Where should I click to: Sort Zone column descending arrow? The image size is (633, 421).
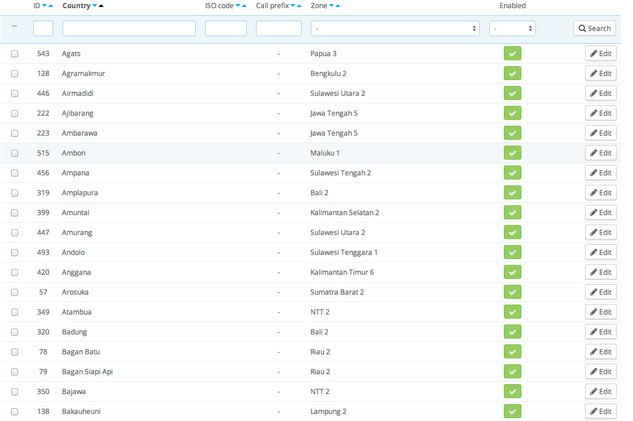pos(331,6)
